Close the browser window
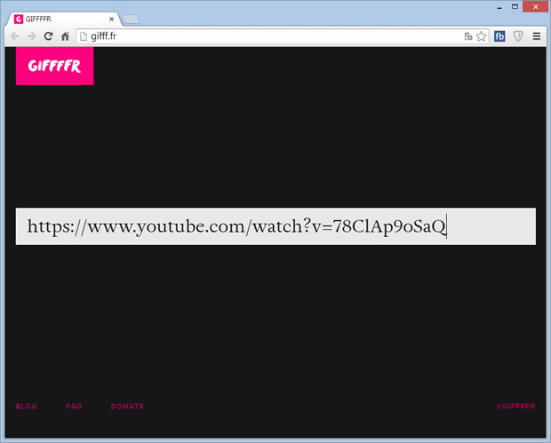 [x=535, y=7]
